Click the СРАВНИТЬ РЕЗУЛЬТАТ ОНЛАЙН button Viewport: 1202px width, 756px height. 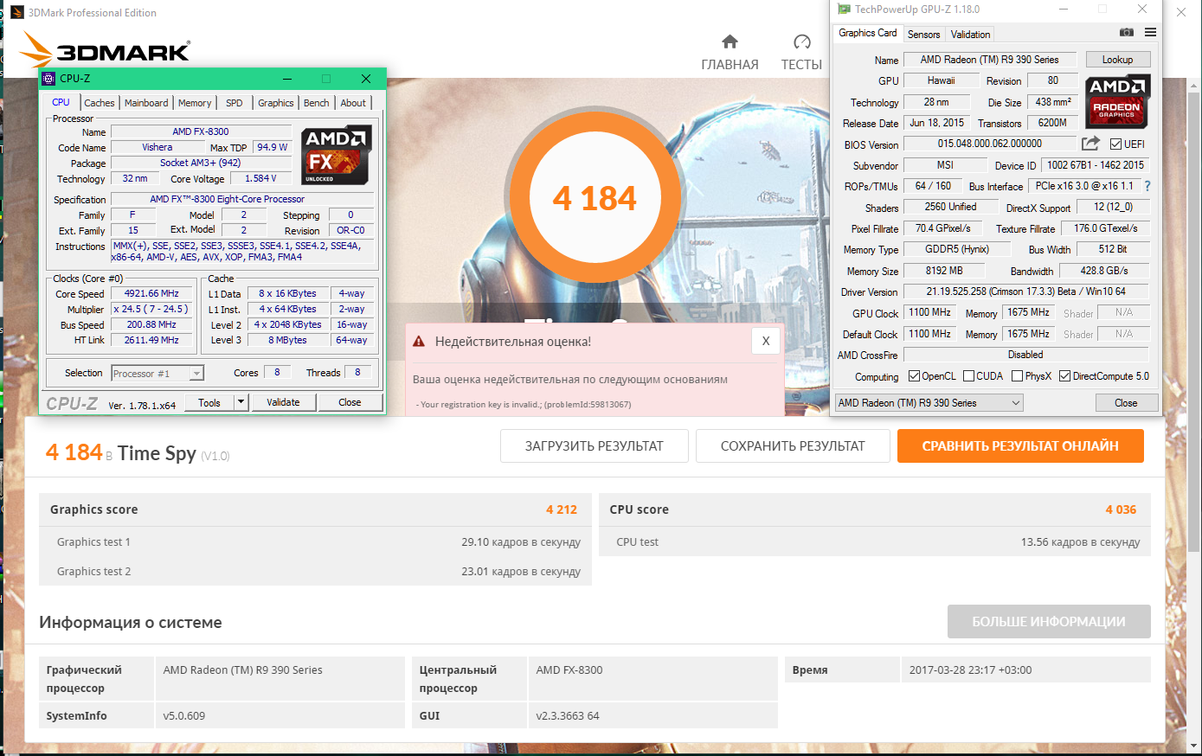tap(1020, 446)
